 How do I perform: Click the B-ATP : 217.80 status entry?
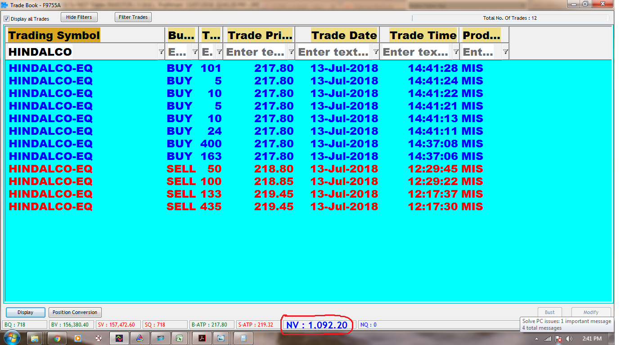(x=211, y=325)
